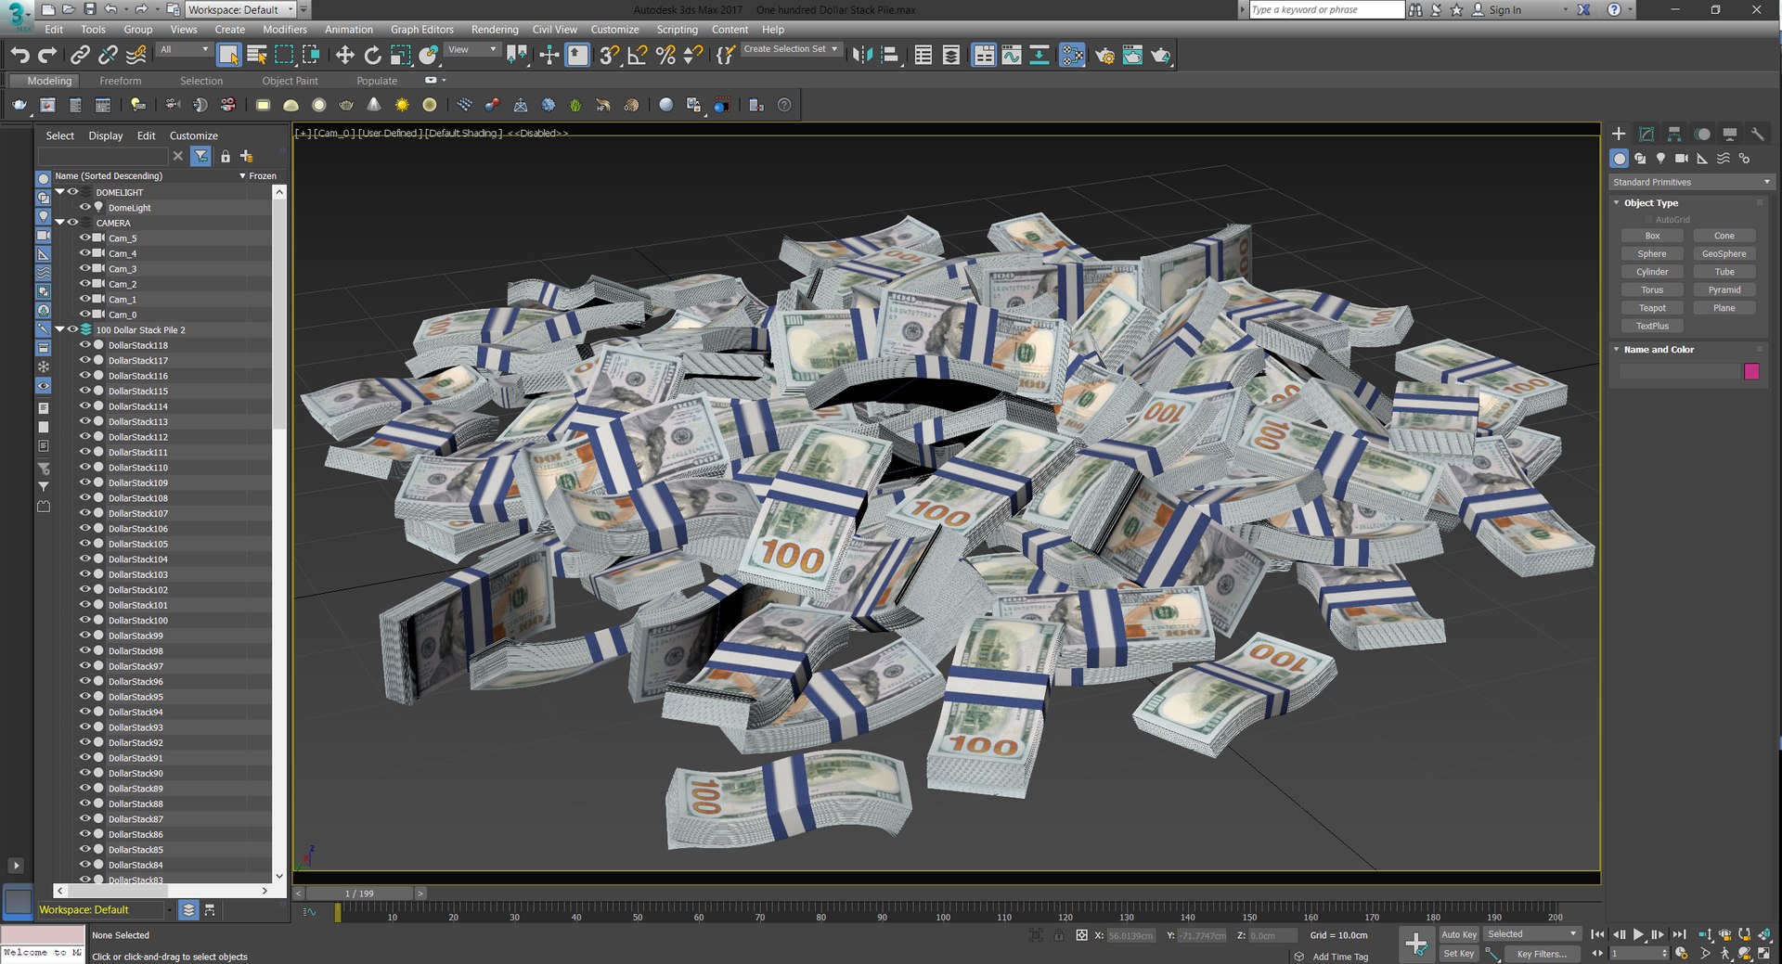Toggle visibility eye for Cam_2
This screenshot has width=1782, height=964.
(x=85, y=283)
